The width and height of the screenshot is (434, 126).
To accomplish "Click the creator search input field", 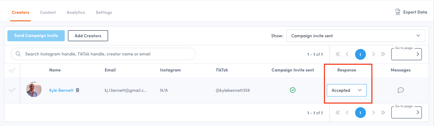I will [x=105, y=54].
